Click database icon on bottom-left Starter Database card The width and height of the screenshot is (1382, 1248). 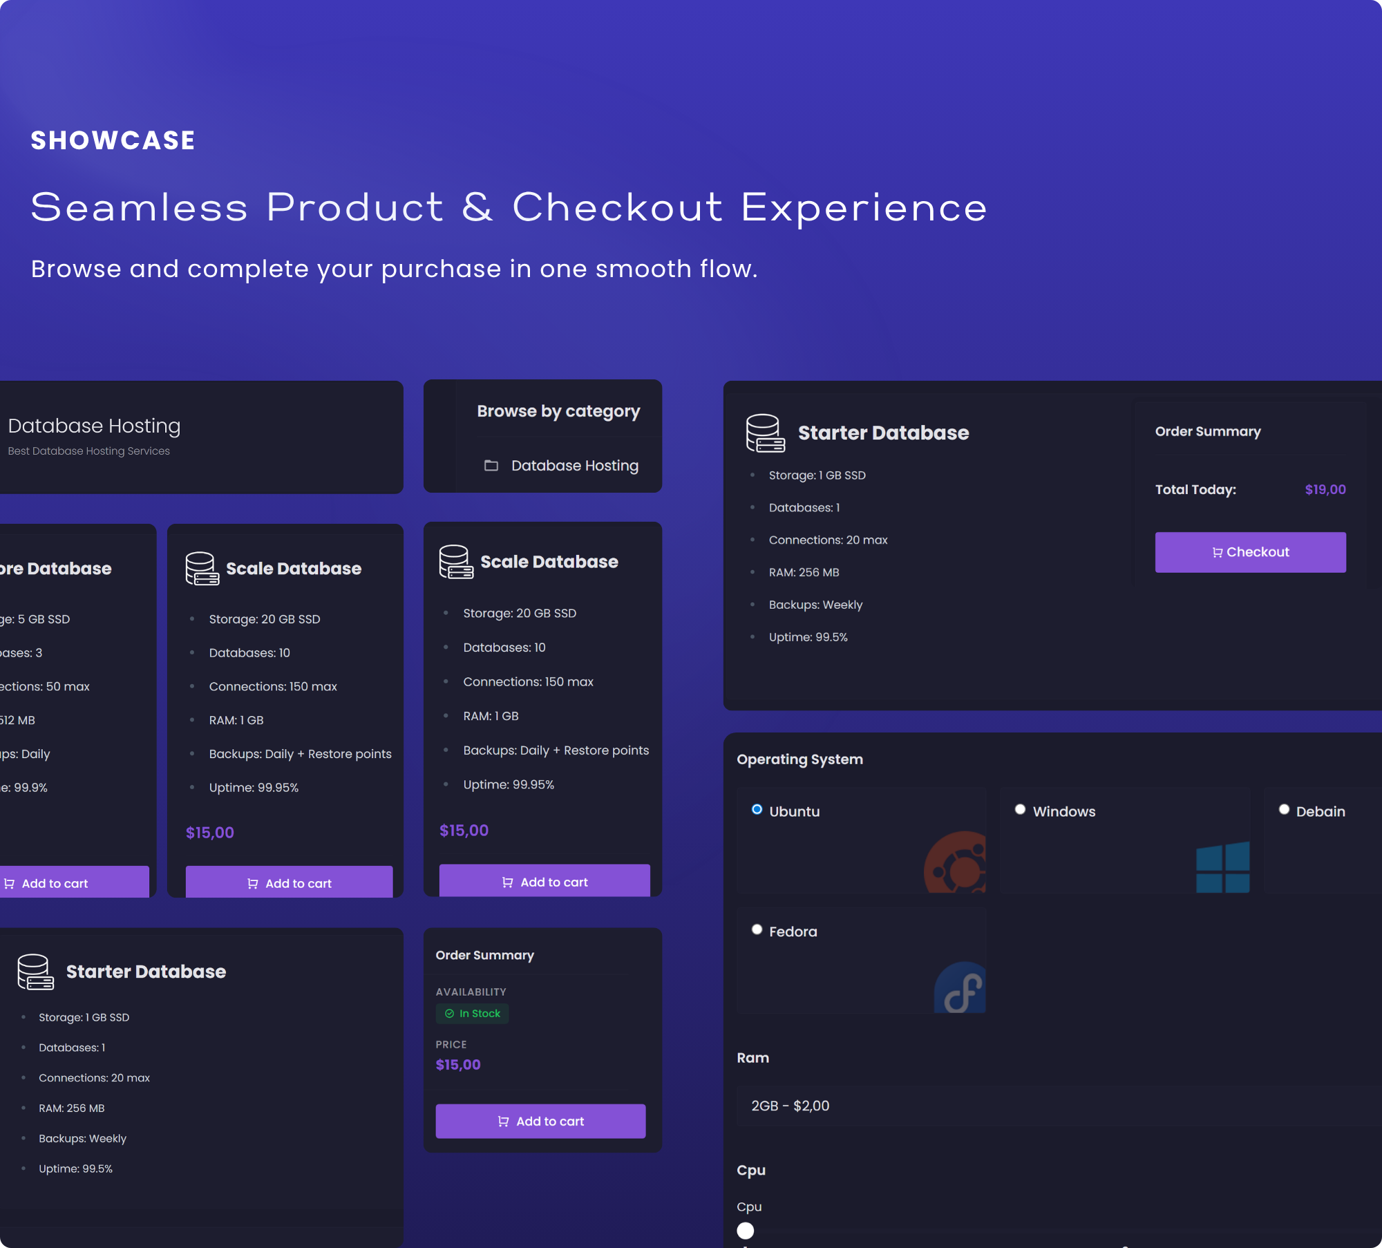coord(35,972)
